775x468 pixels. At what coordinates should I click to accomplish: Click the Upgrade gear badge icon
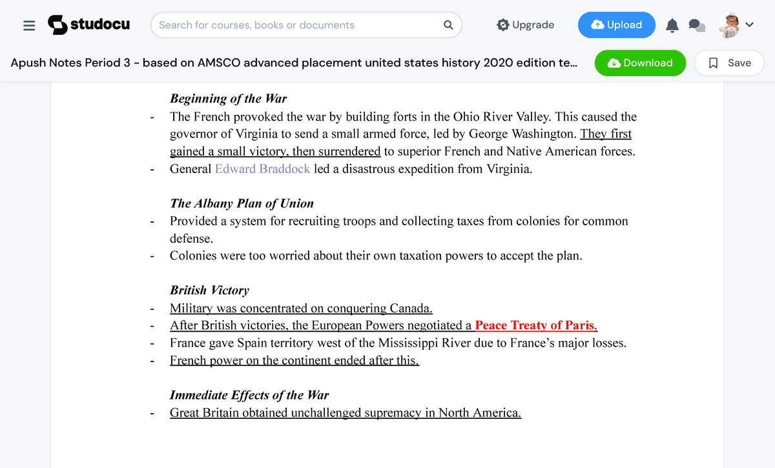tap(503, 25)
